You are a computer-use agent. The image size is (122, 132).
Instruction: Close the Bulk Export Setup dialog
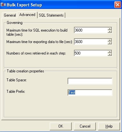pyautogui.click(x=118, y=5)
